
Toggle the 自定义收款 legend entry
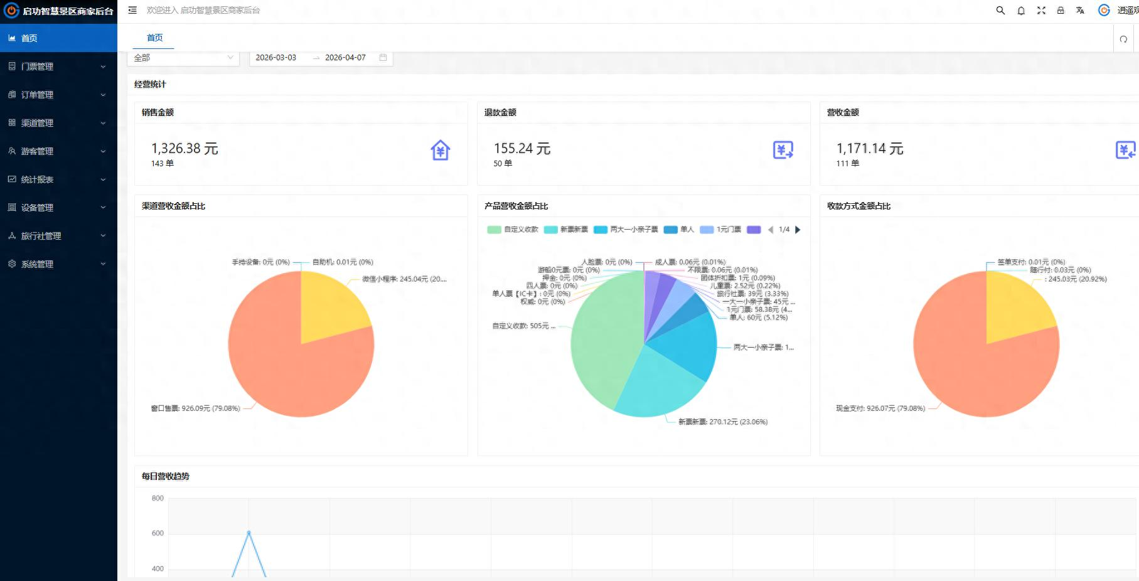pos(513,230)
